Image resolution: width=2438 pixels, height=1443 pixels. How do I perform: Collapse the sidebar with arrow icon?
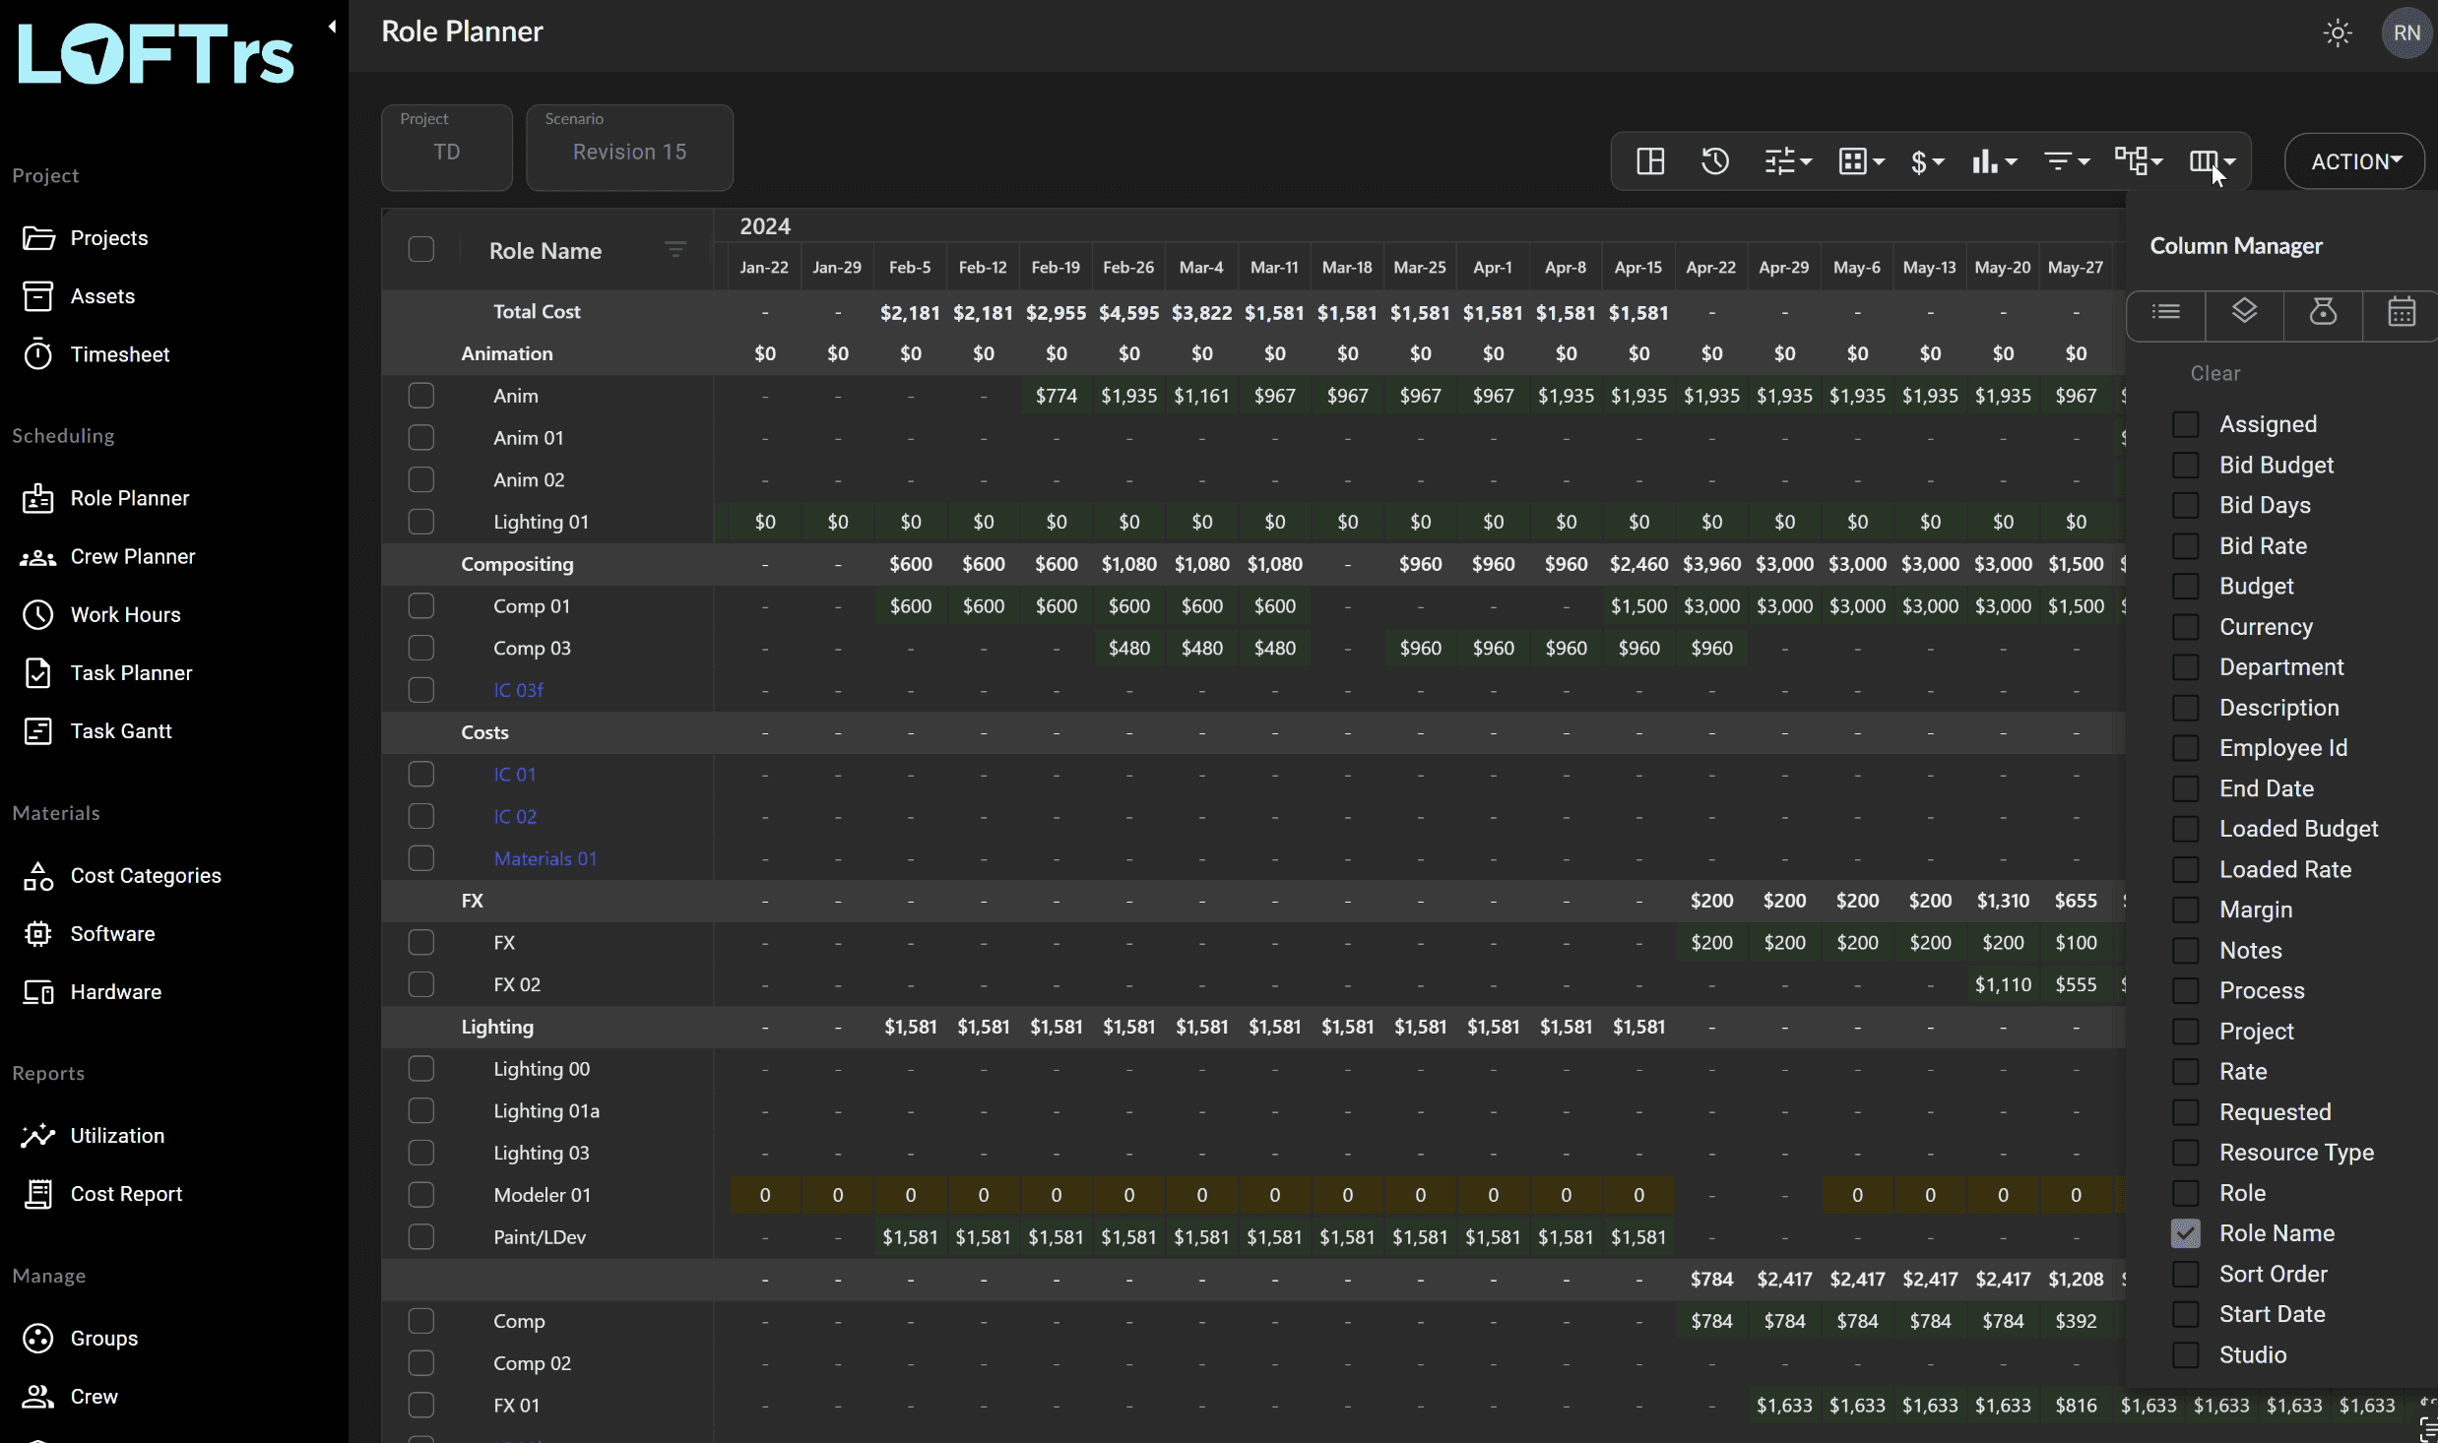[332, 27]
